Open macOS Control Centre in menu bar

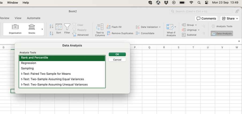pyautogui.click(x=206, y=2)
